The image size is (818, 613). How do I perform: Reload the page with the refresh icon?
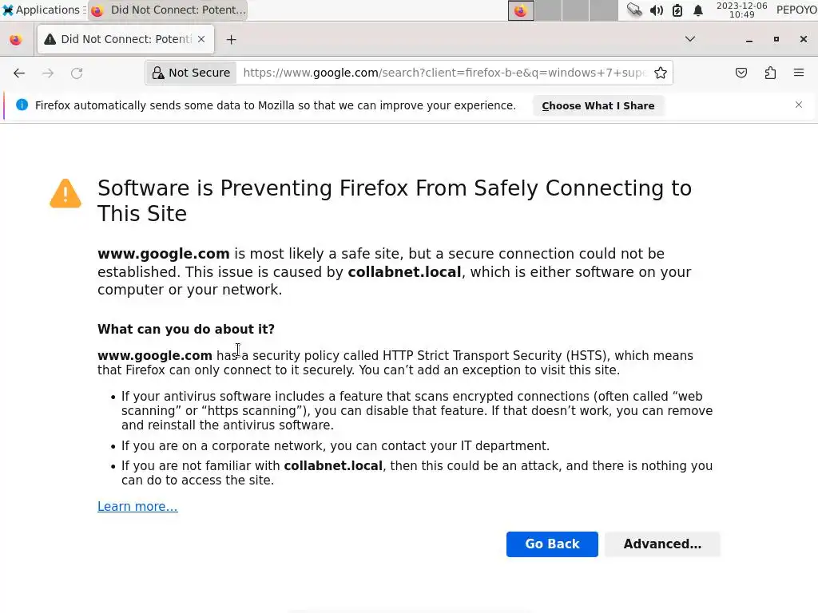point(77,73)
